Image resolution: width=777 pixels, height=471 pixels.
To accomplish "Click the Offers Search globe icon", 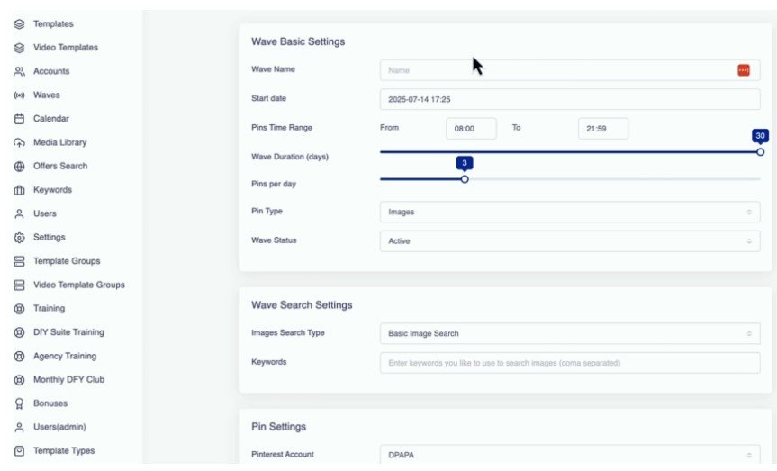I will click(x=19, y=167).
